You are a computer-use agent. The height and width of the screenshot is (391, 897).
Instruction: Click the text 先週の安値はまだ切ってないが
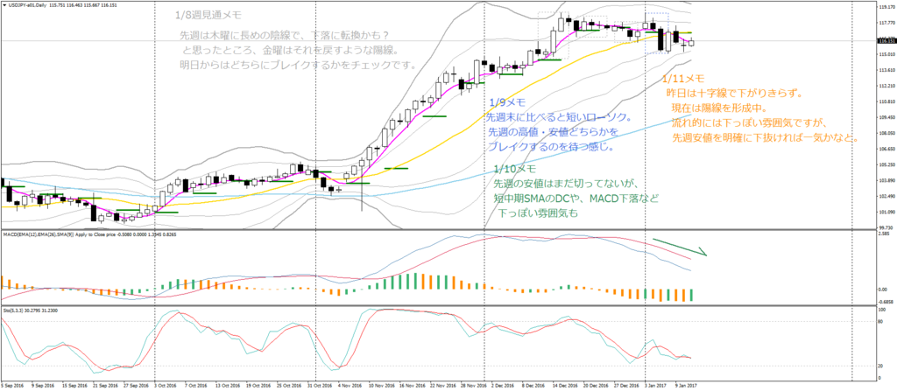click(565, 184)
